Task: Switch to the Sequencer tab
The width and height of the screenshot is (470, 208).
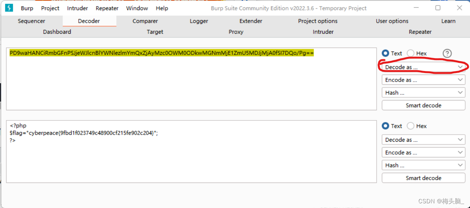Action: click(x=32, y=21)
